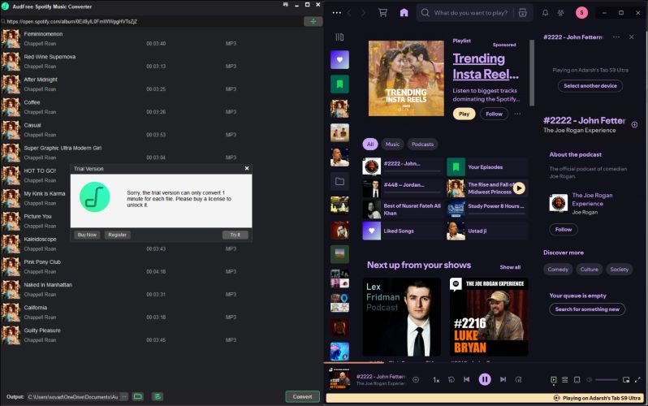
Task: Open Your Episodes green bookmark in sidebar
Action: pyautogui.click(x=339, y=84)
